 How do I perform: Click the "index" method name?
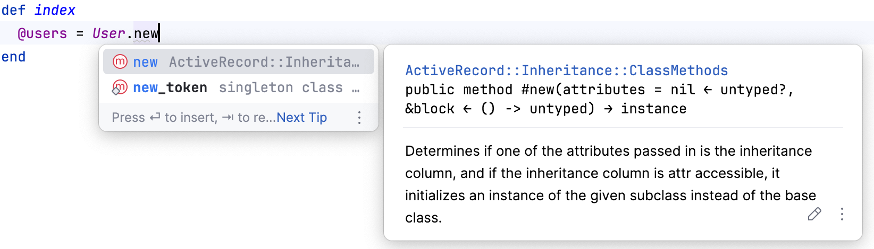click(x=55, y=10)
